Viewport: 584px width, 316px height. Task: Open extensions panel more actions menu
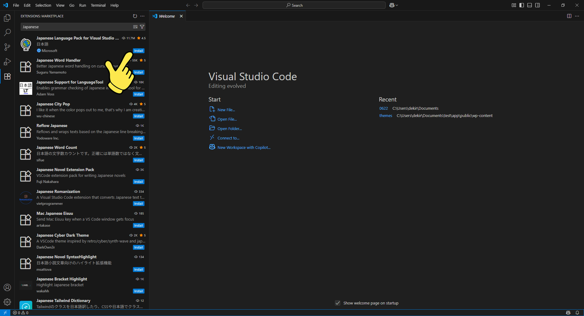pyautogui.click(x=142, y=16)
